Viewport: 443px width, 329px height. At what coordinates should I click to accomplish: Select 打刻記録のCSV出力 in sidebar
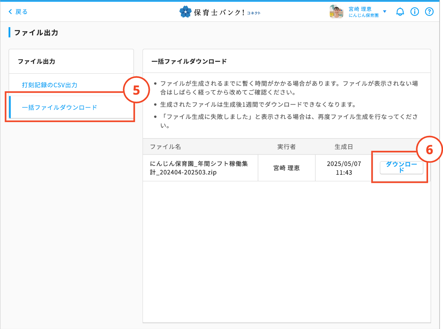(50, 85)
